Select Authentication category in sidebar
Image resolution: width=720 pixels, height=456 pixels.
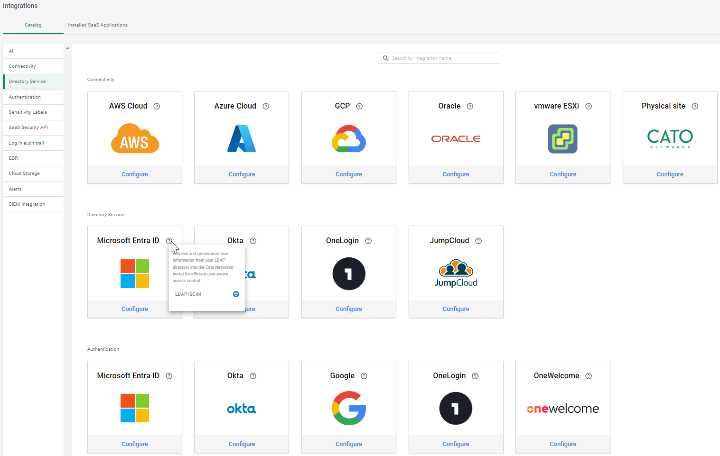pyautogui.click(x=25, y=97)
